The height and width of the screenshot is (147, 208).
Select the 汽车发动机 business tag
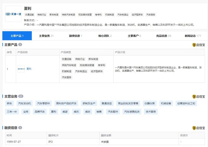tap(25, 103)
